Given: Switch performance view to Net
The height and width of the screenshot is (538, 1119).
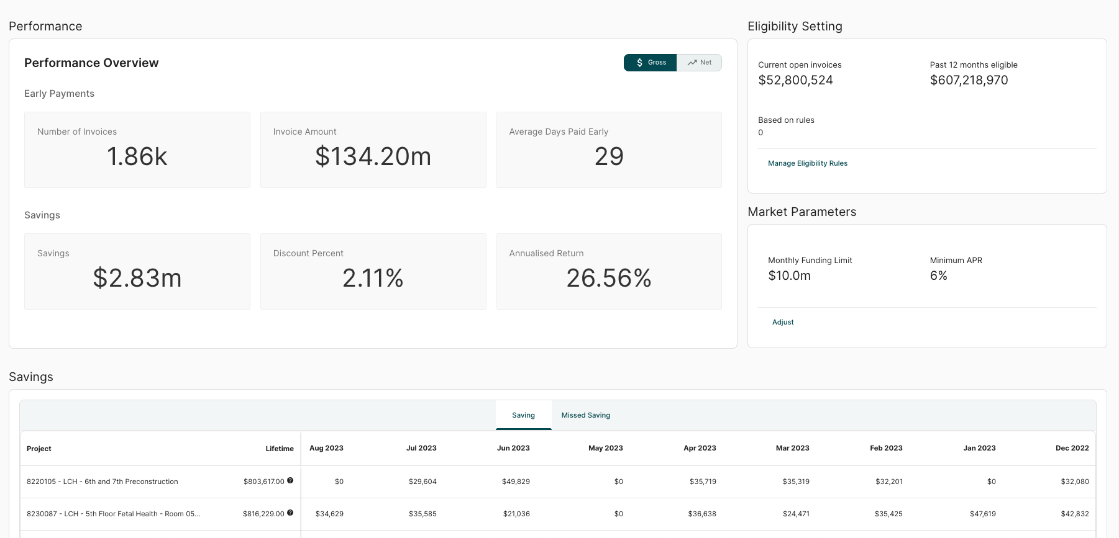Looking at the screenshot, I should (x=700, y=63).
